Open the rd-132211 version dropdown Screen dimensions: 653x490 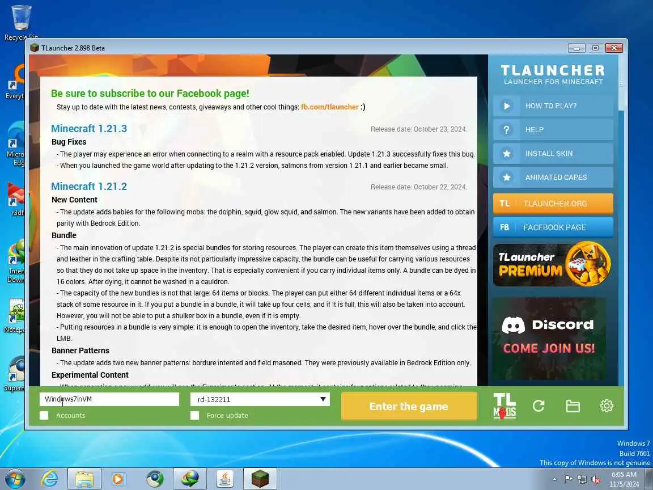pyautogui.click(x=260, y=399)
